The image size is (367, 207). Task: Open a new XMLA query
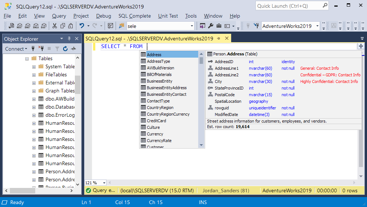(36, 26)
